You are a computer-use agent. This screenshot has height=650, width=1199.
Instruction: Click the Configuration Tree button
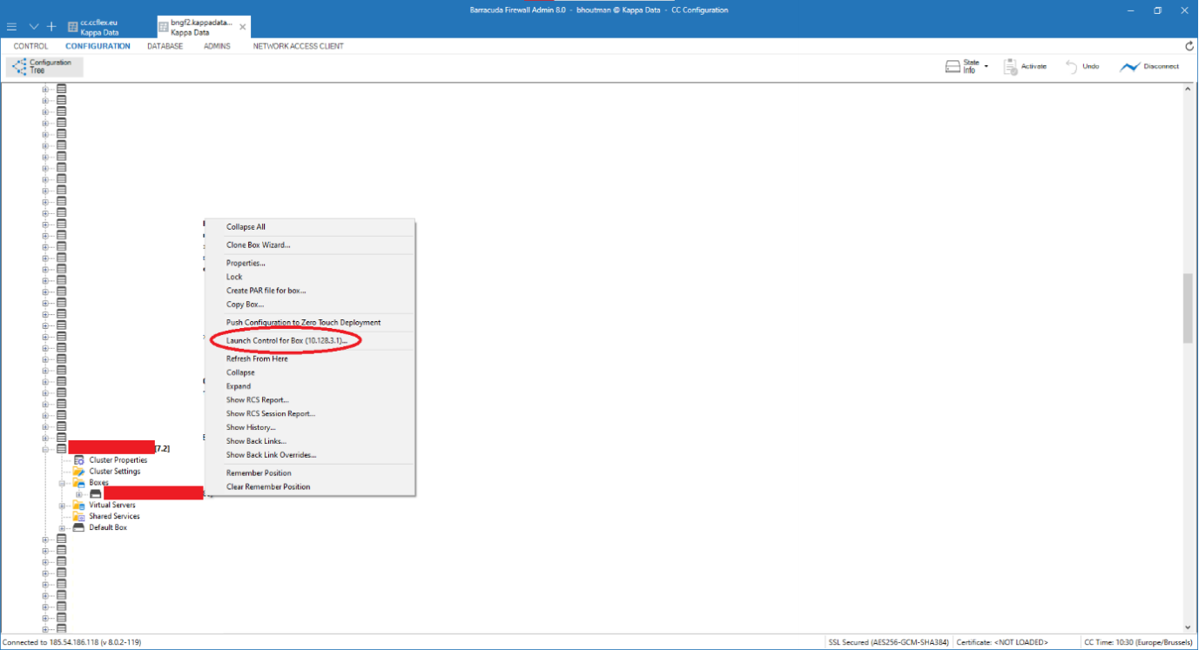click(x=44, y=67)
